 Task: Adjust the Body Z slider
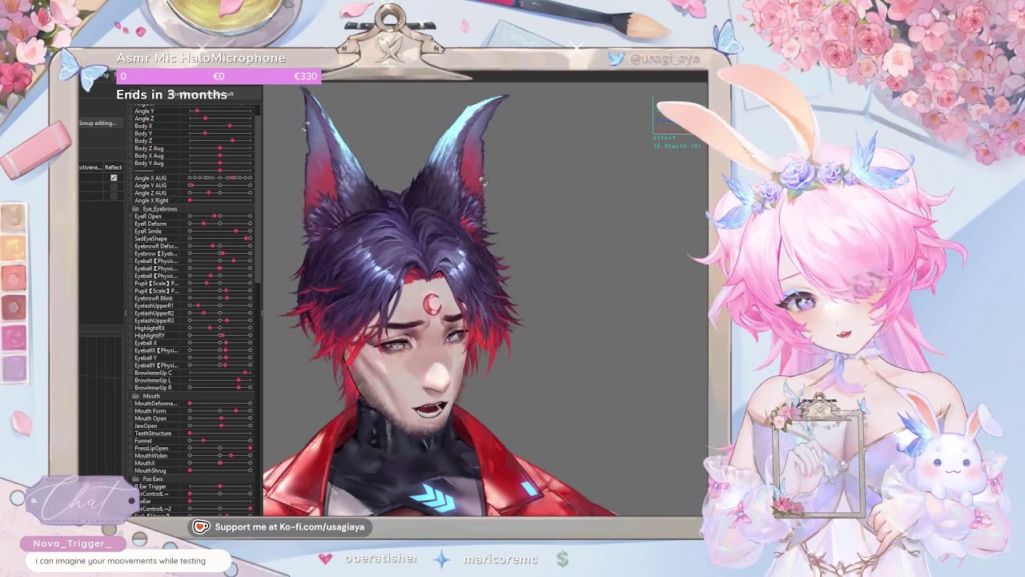click(220, 141)
